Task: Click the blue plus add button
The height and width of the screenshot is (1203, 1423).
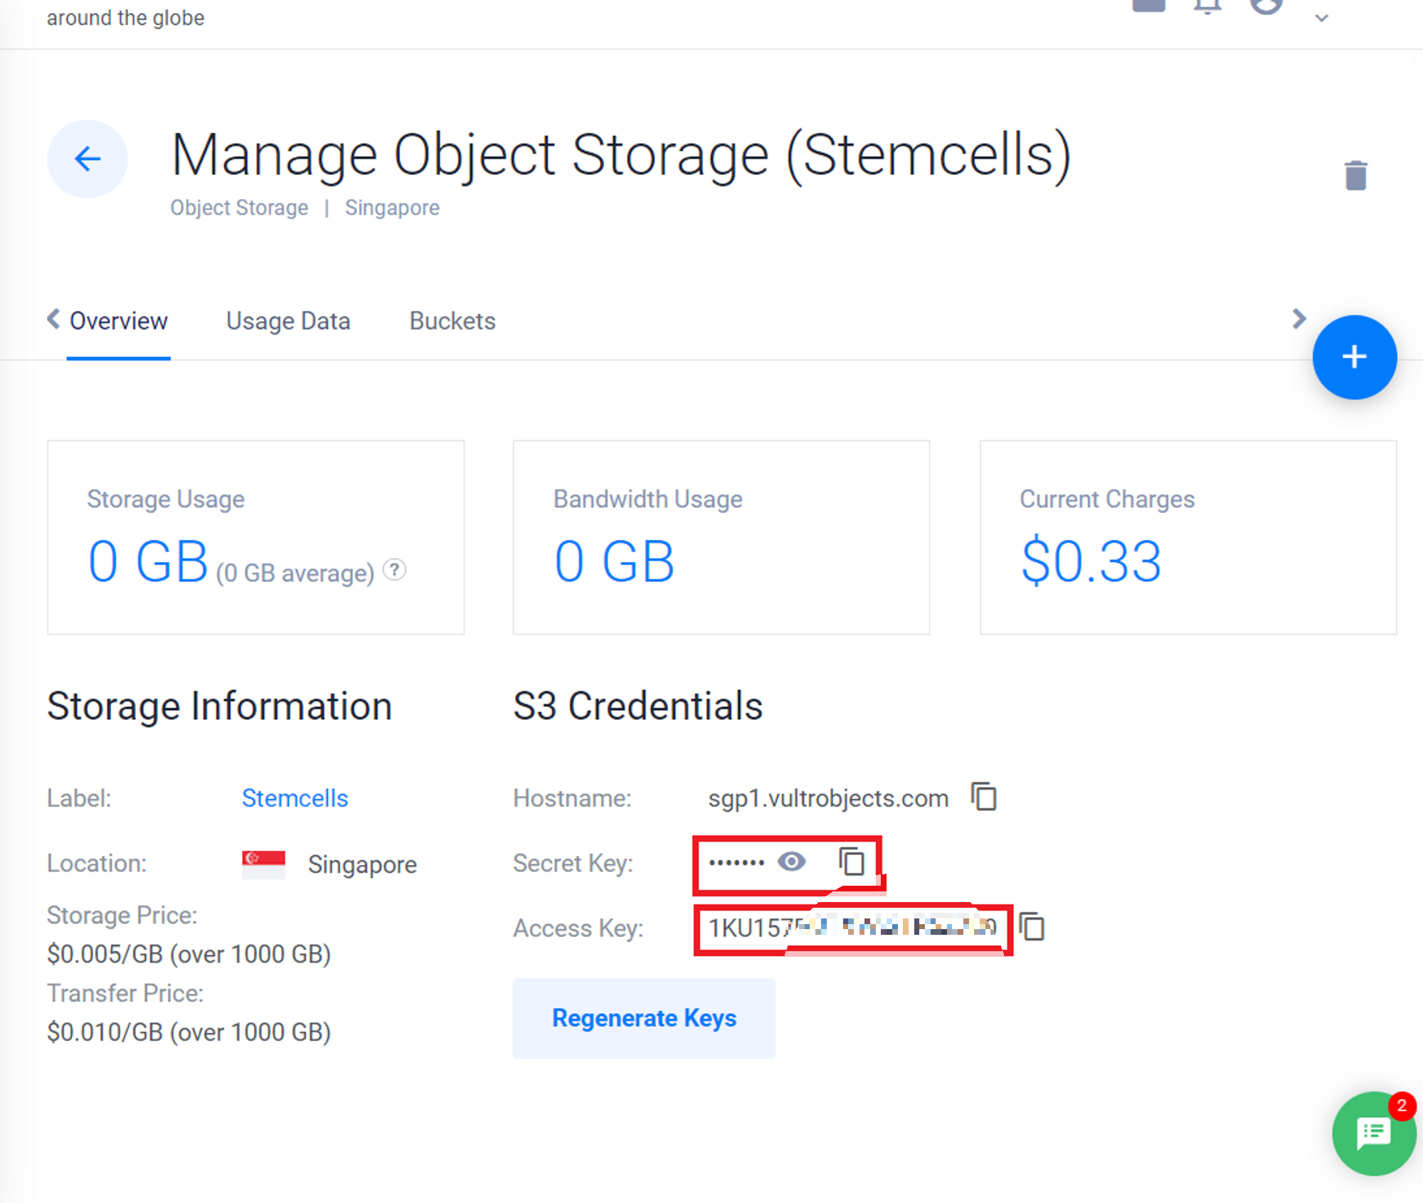Action: (1354, 357)
